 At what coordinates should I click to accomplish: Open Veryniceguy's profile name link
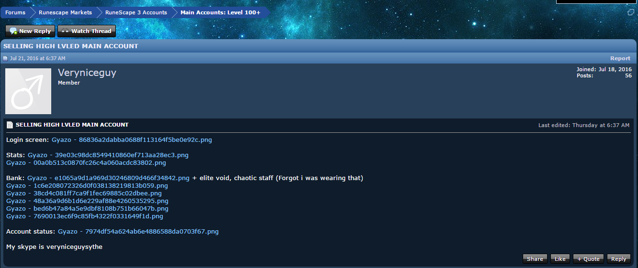point(87,73)
